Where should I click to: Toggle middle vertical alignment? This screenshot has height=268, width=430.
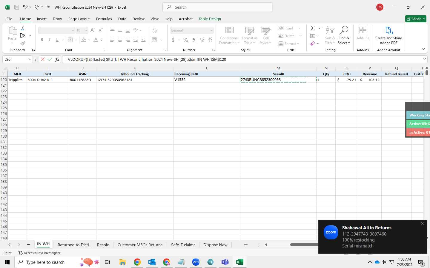pos(120,30)
